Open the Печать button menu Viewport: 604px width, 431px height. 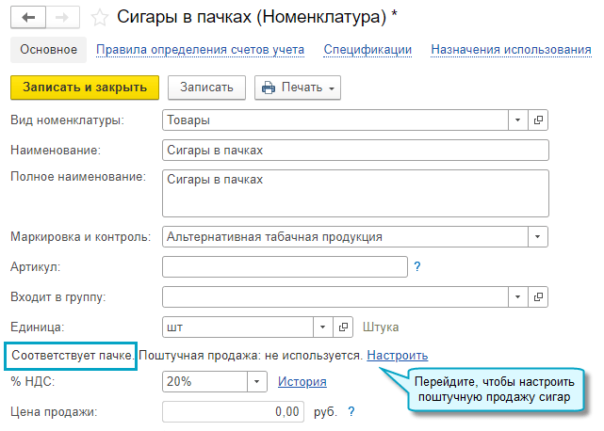297,88
